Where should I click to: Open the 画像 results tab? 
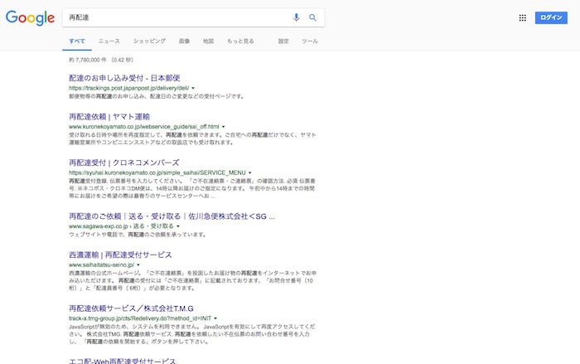[184, 41]
